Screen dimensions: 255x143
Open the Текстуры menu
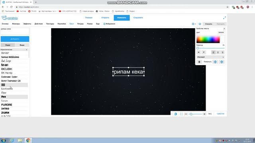tap(50, 24)
